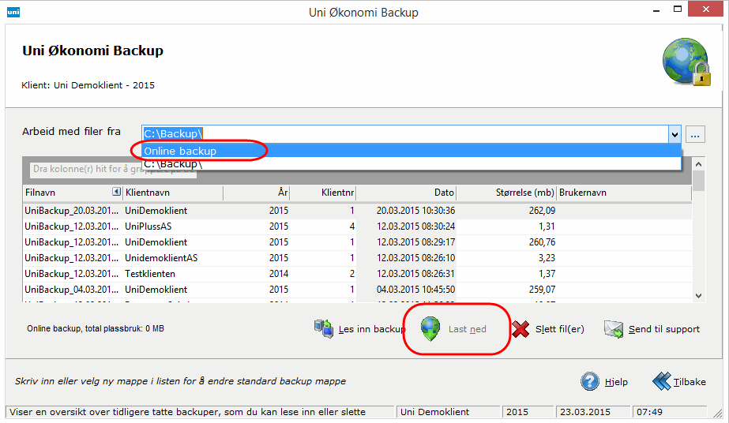The height and width of the screenshot is (423, 729).
Task: Click the red X Slett fil(er) icon
Action: pos(520,329)
